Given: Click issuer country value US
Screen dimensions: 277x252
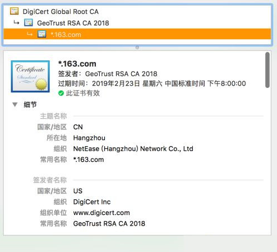Looking at the screenshot, I should (78, 191).
